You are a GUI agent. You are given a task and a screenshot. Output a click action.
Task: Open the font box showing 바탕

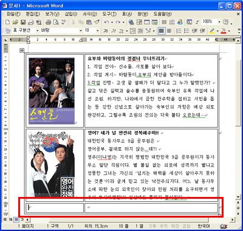point(61,30)
